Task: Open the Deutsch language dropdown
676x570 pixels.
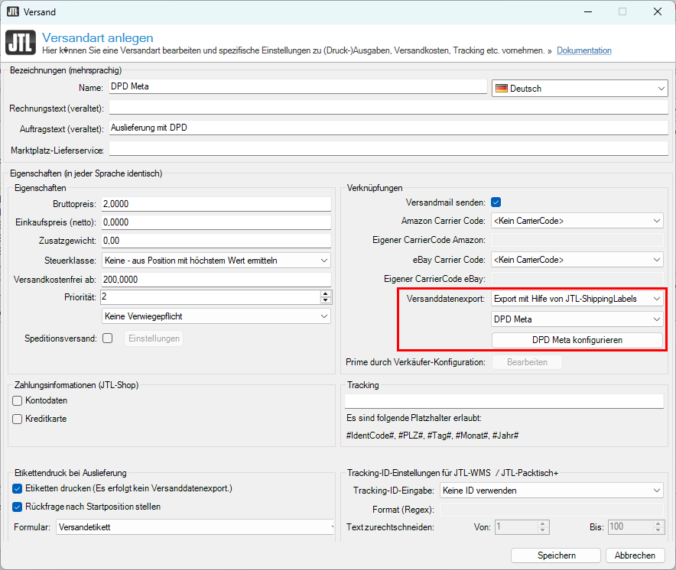Action: 579,89
